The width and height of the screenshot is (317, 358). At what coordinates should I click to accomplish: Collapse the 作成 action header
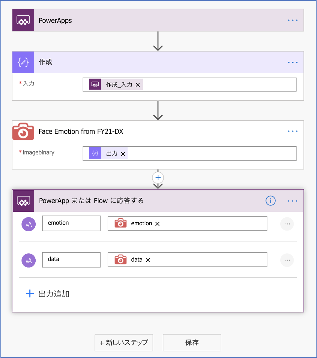pyautogui.click(x=158, y=62)
